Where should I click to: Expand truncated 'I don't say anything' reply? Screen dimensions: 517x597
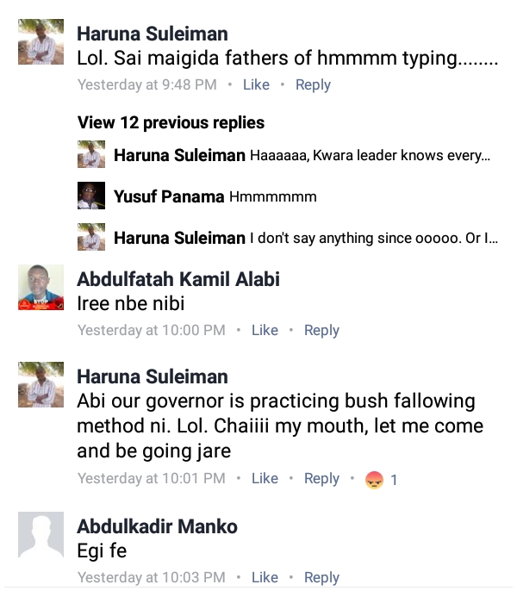point(373,238)
